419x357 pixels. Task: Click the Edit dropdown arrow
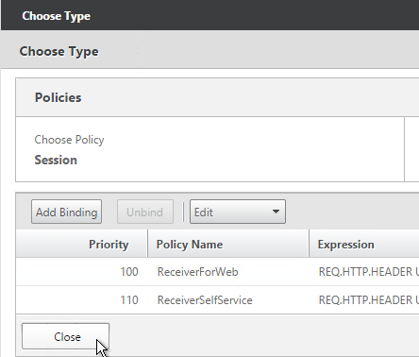[x=276, y=212]
